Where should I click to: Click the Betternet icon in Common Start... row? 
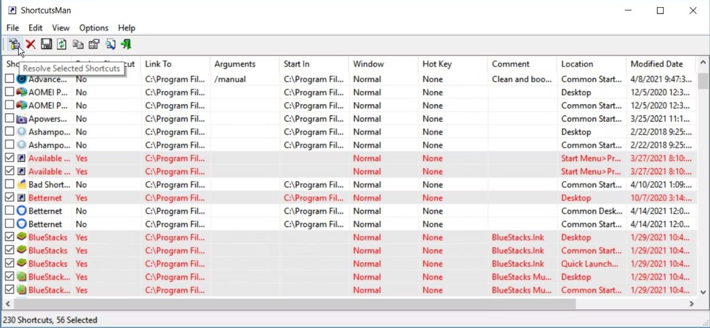click(21, 224)
